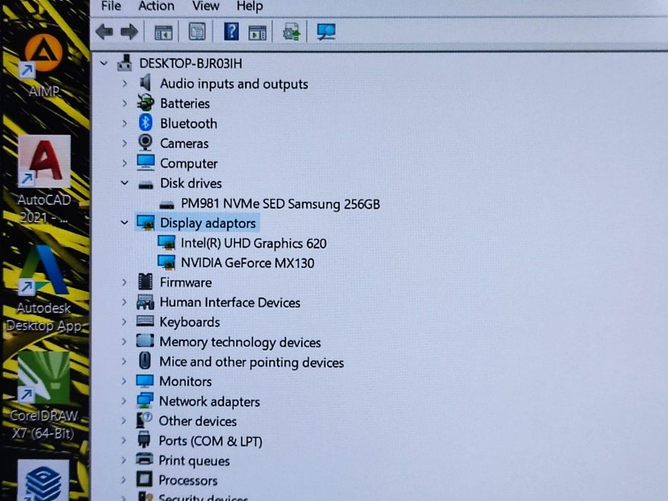
Task: Click Scan for hardware changes icon
Action: tap(326, 32)
